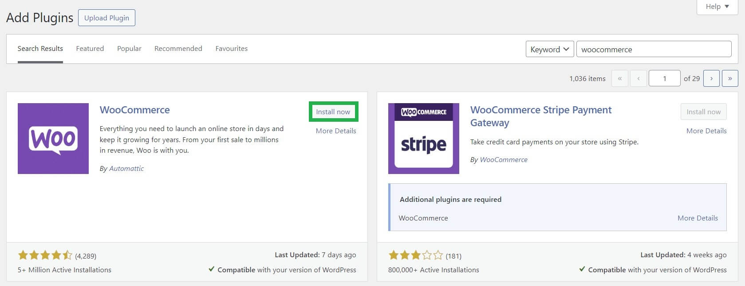Click the Add Plugins page heading
Viewport: 745px width, 286px height.
[39, 18]
